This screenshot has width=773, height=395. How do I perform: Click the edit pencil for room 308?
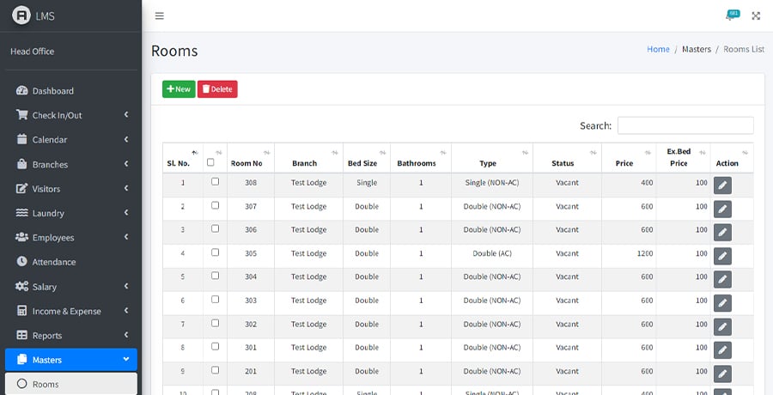click(x=722, y=185)
